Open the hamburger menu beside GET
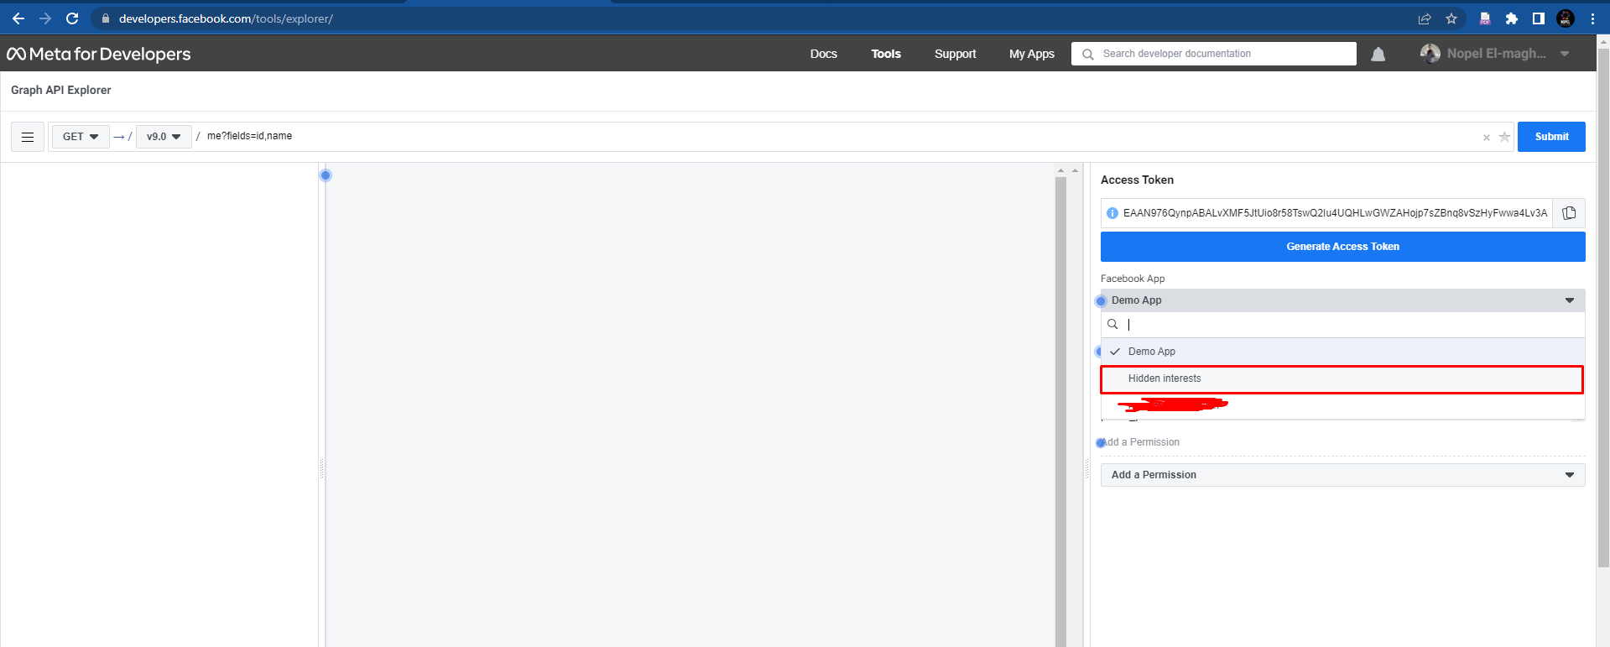The width and height of the screenshot is (1610, 647). coord(28,137)
